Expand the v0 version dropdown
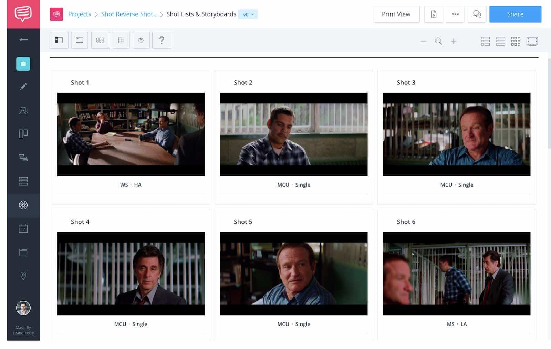Viewport: 551px width, 349px height. [248, 14]
